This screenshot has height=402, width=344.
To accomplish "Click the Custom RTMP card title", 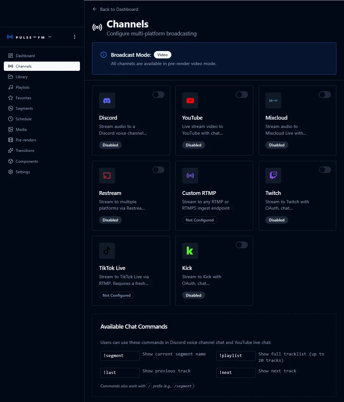I will 199,193.
